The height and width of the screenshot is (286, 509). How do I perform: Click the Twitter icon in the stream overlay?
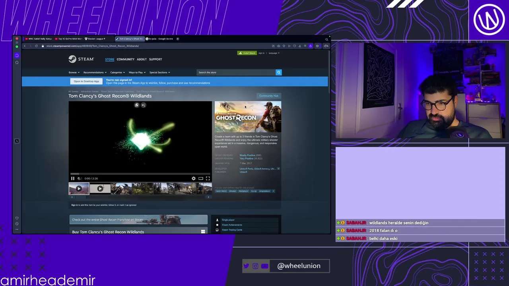coord(246,266)
